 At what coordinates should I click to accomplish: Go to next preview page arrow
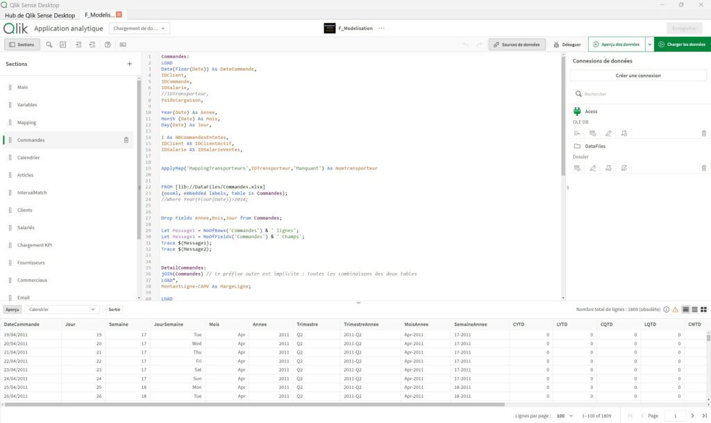click(x=692, y=416)
